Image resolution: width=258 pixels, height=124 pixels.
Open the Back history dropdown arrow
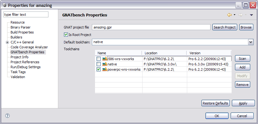tap(234, 15)
